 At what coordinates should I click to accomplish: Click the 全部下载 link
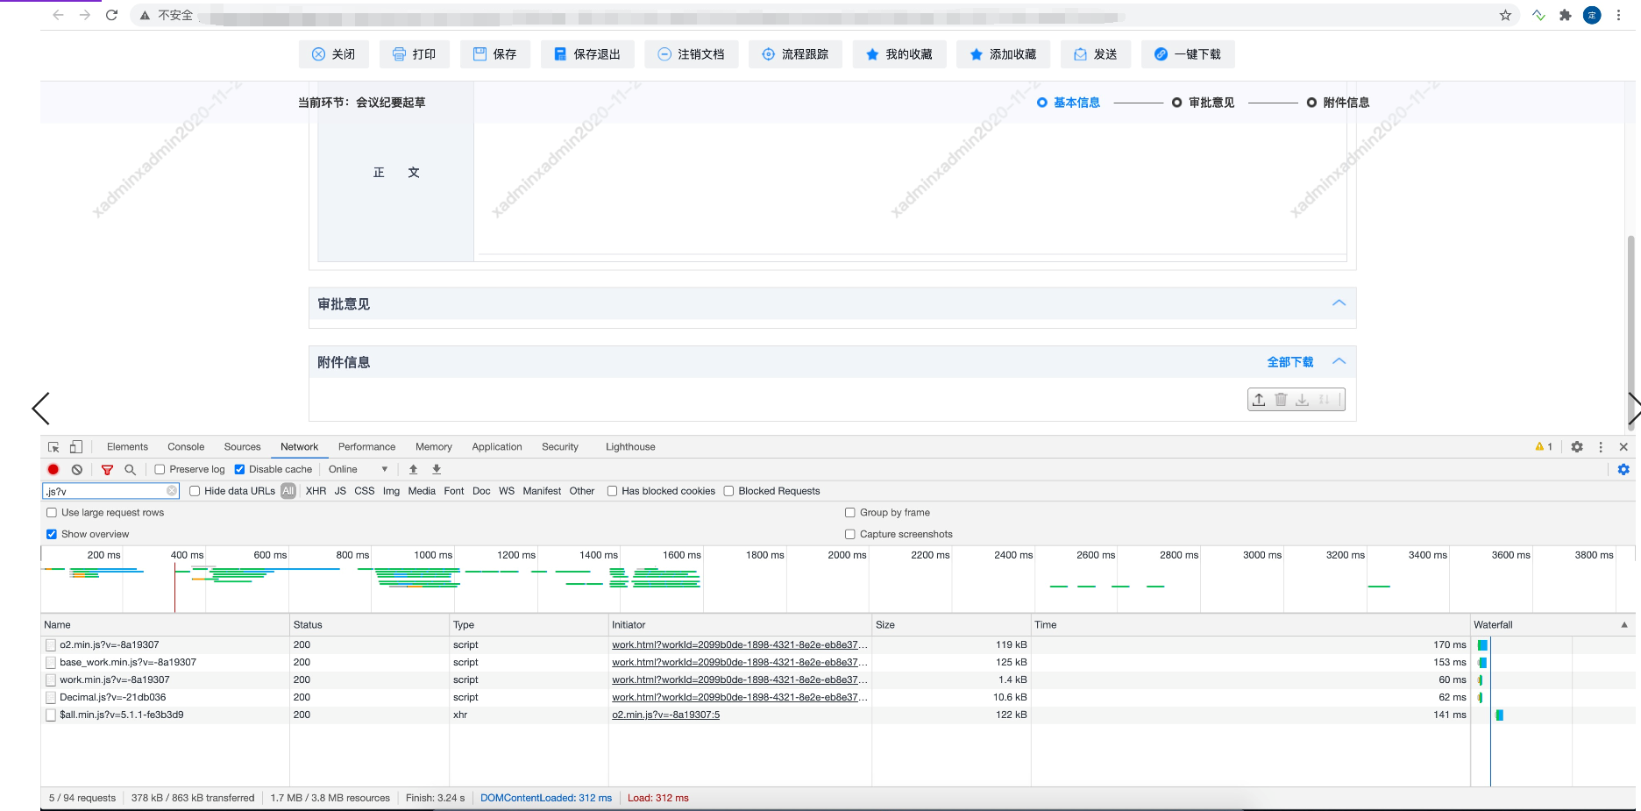1290,362
